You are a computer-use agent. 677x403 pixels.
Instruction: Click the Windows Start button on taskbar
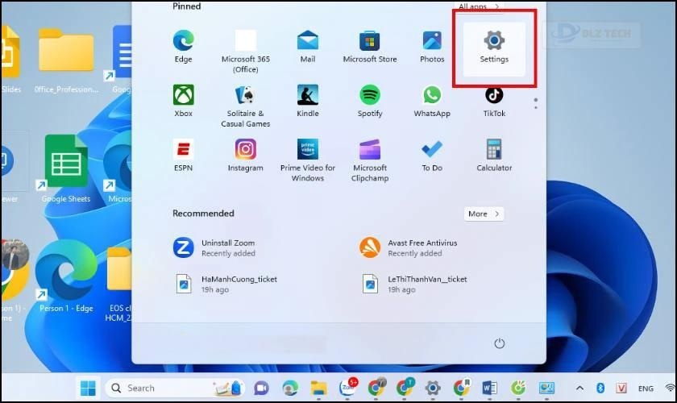tap(88, 388)
